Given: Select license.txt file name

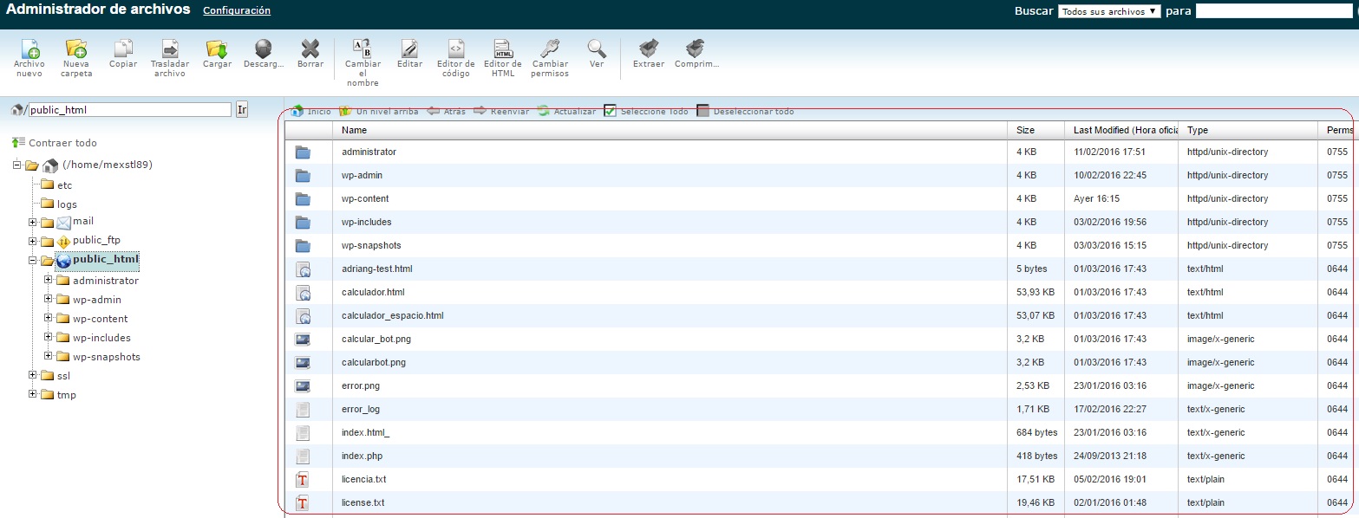Looking at the screenshot, I should [x=363, y=502].
